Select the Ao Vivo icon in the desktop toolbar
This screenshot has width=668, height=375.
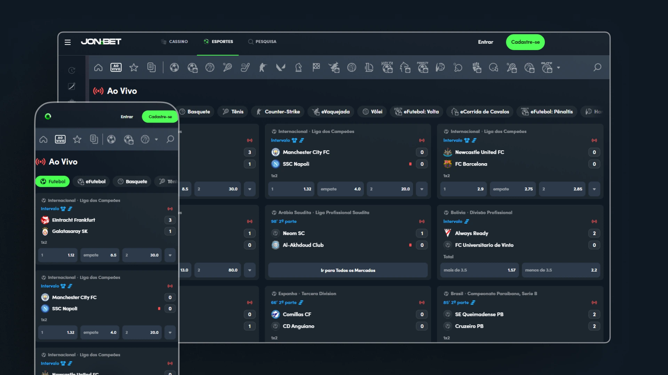(x=116, y=67)
